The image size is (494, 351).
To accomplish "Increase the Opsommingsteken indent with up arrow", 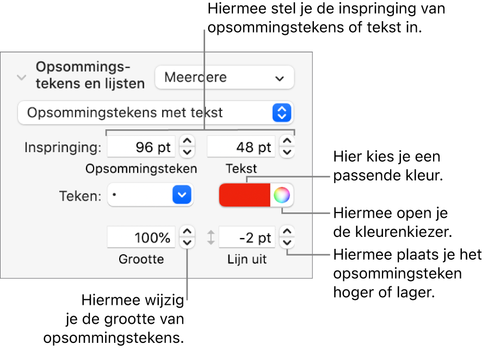I will pos(187,142).
